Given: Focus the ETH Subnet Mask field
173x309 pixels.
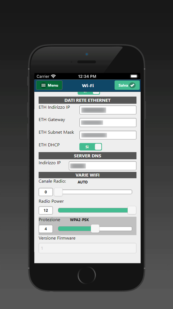Looking at the screenshot, I should 108,135.
